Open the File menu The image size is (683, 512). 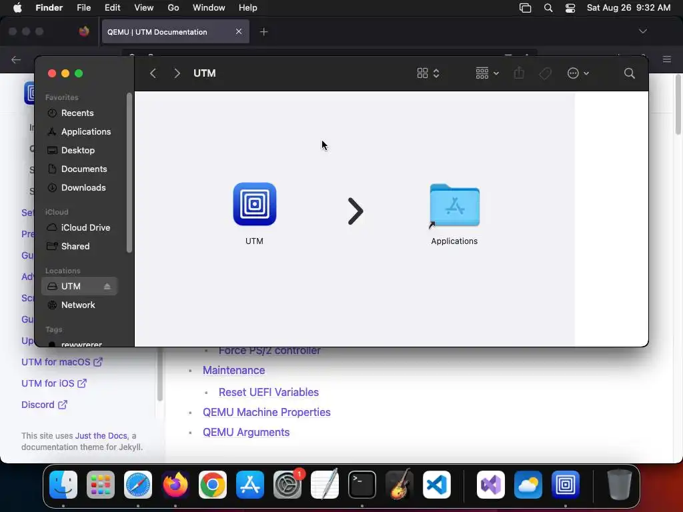coord(83,8)
